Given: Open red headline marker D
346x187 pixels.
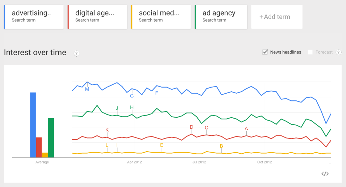Looking at the screenshot, I should click(x=192, y=127).
